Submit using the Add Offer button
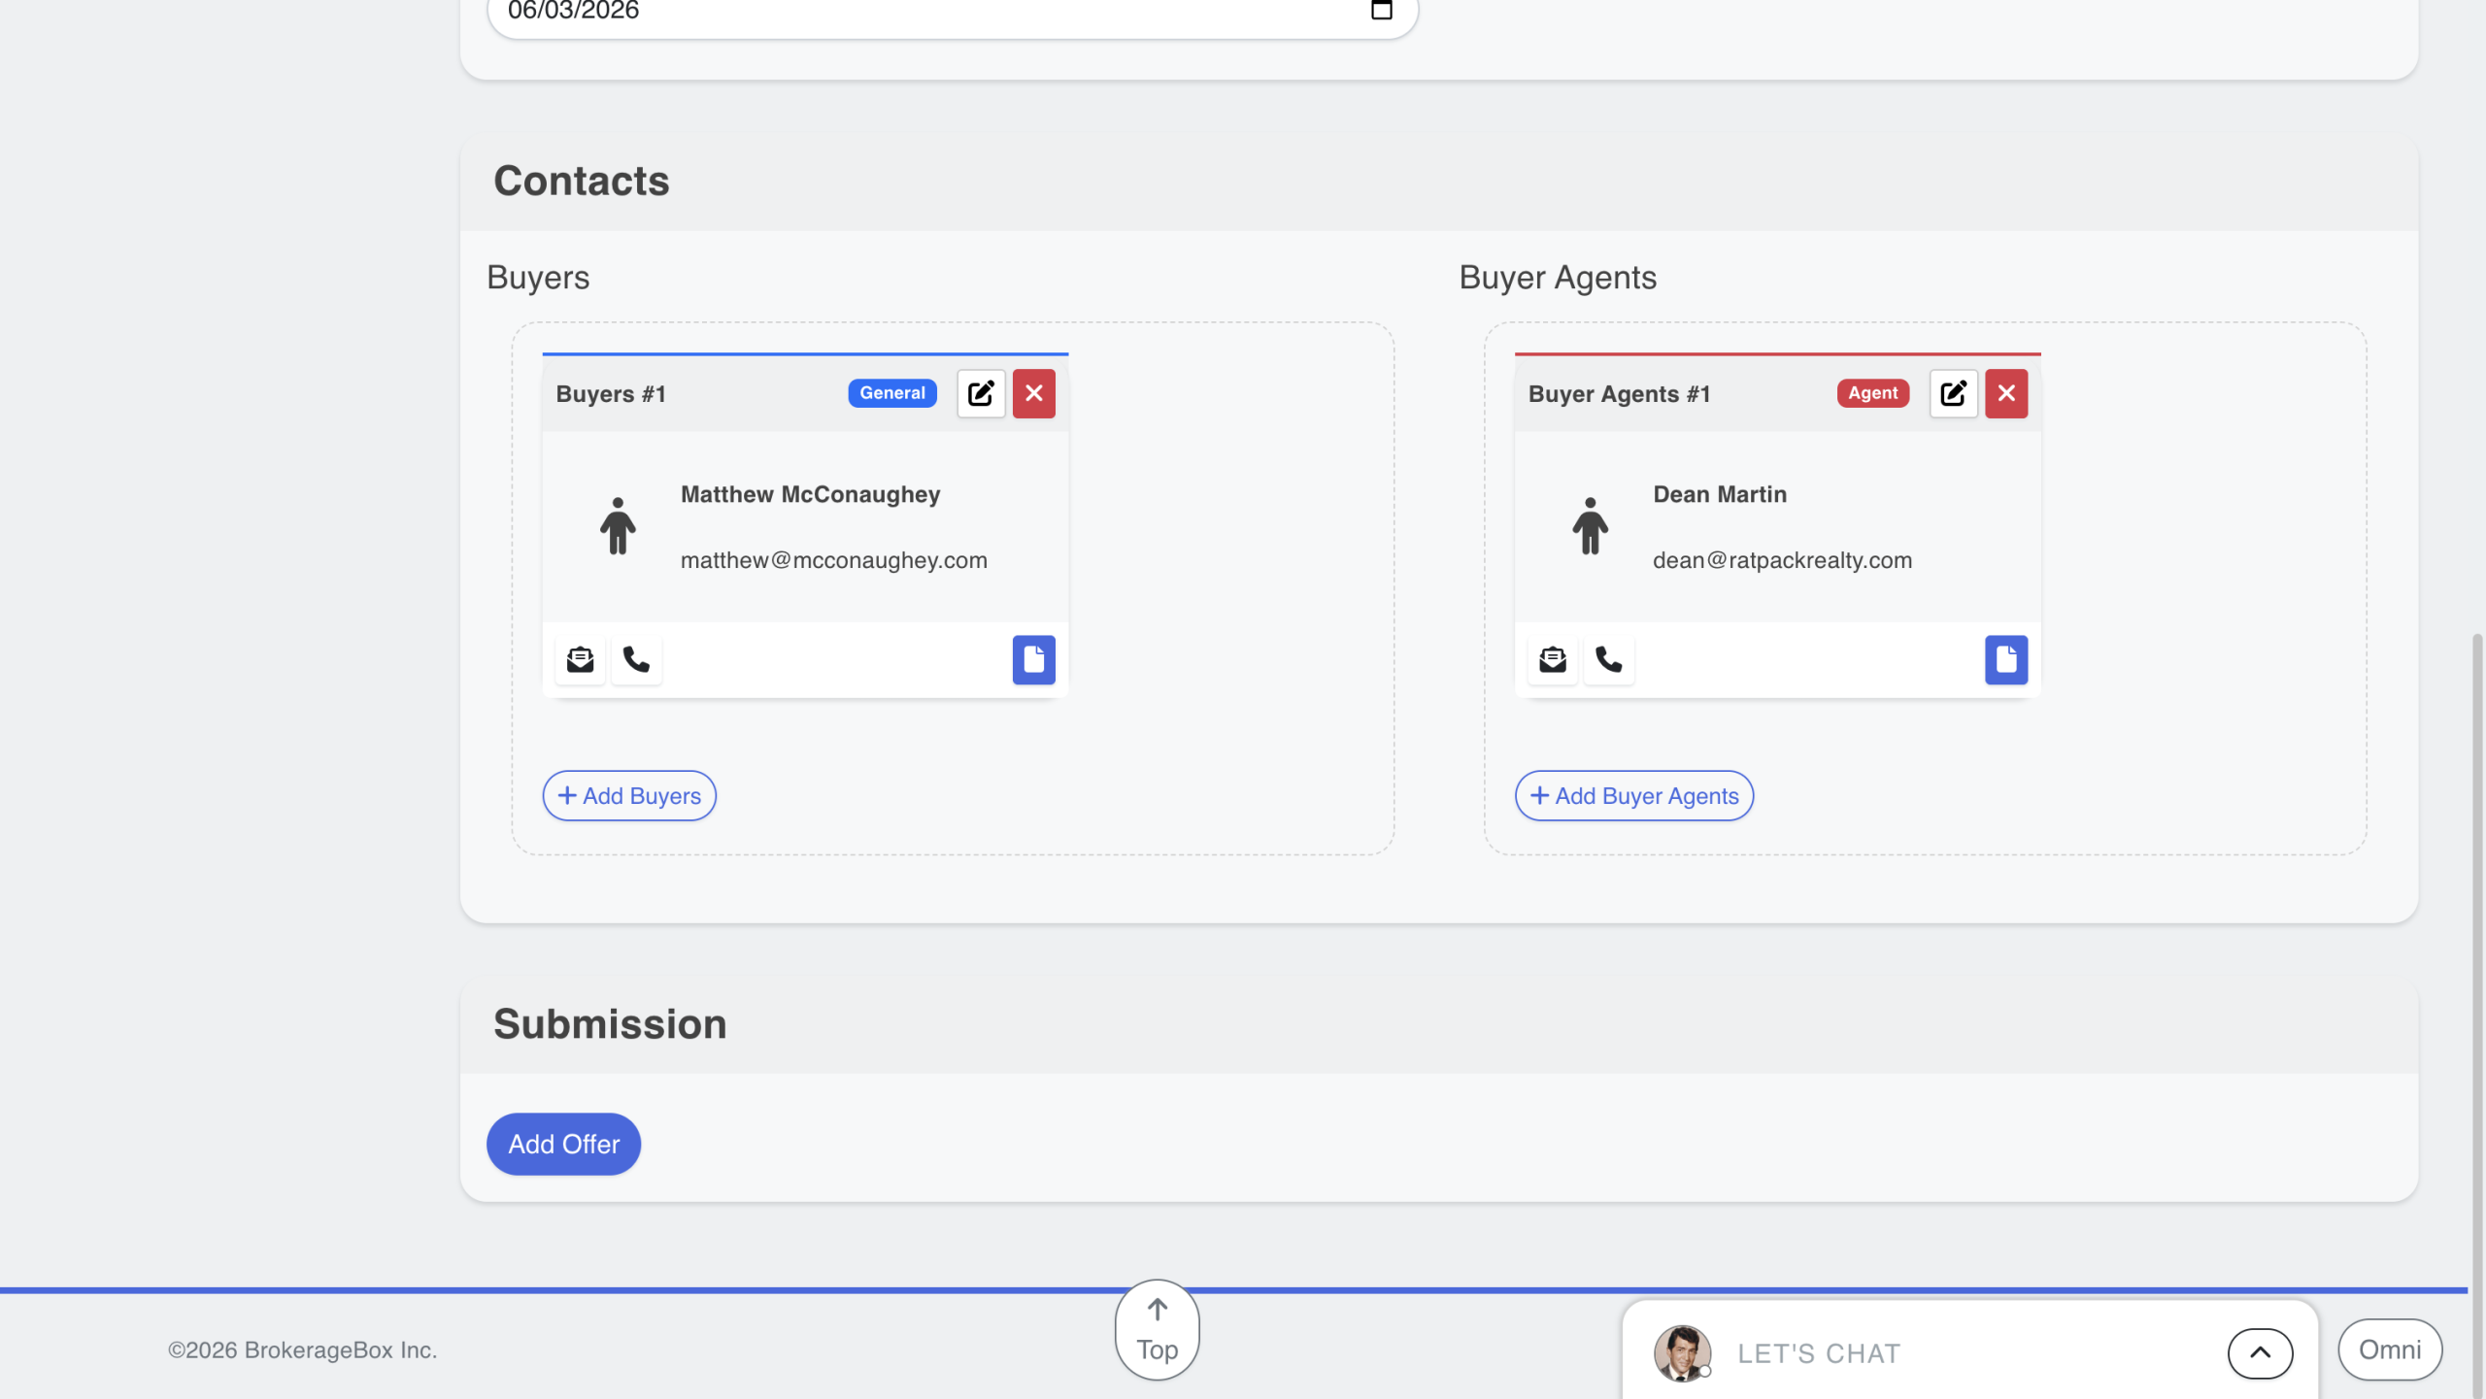2486x1399 pixels. click(x=563, y=1145)
